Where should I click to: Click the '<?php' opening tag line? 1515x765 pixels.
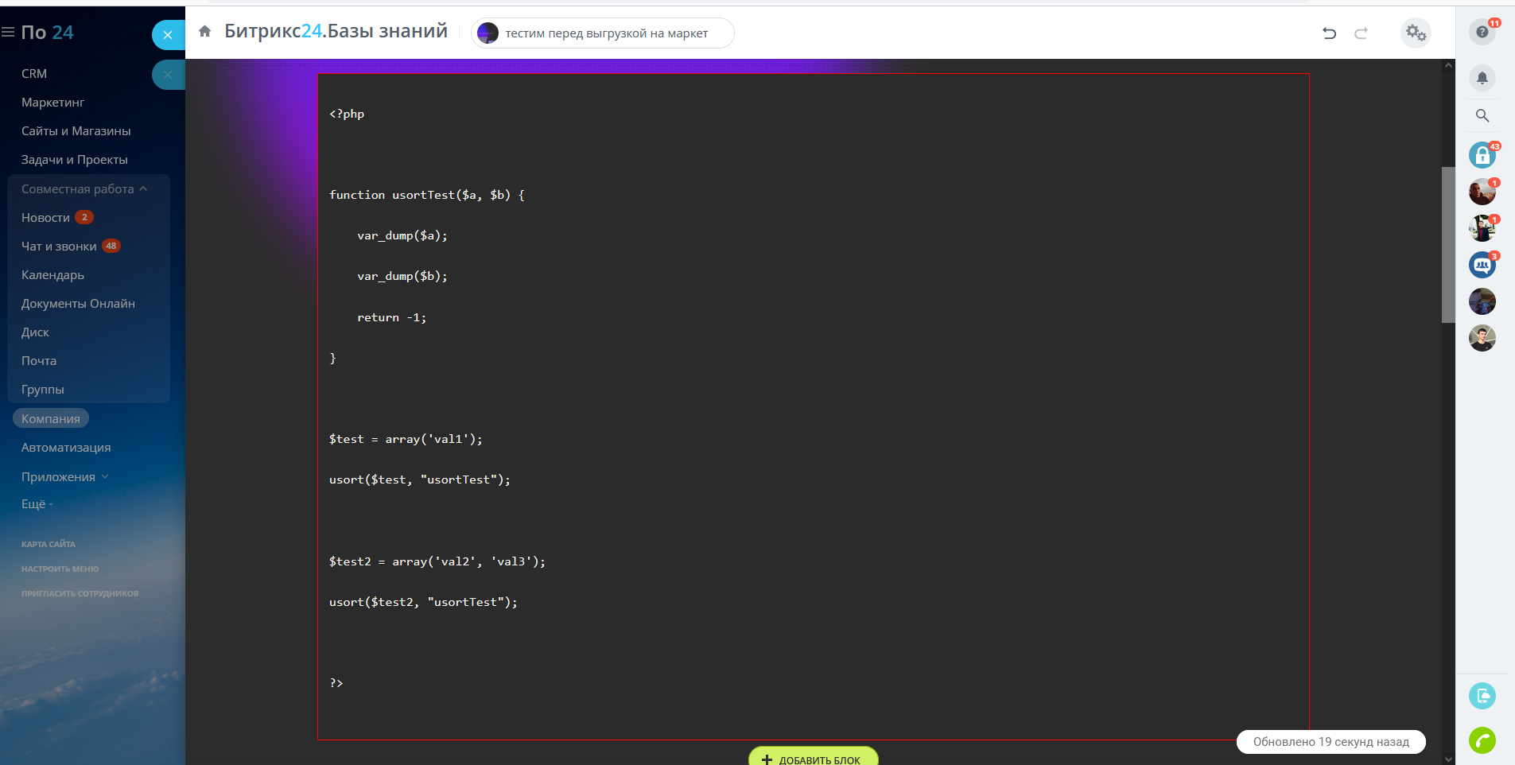tap(347, 114)
